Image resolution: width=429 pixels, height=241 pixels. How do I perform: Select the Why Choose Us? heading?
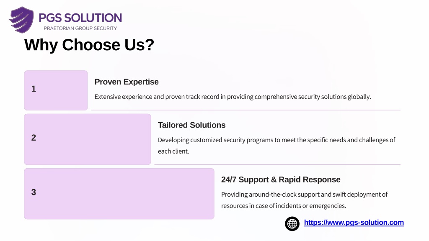tap(89, 45)
